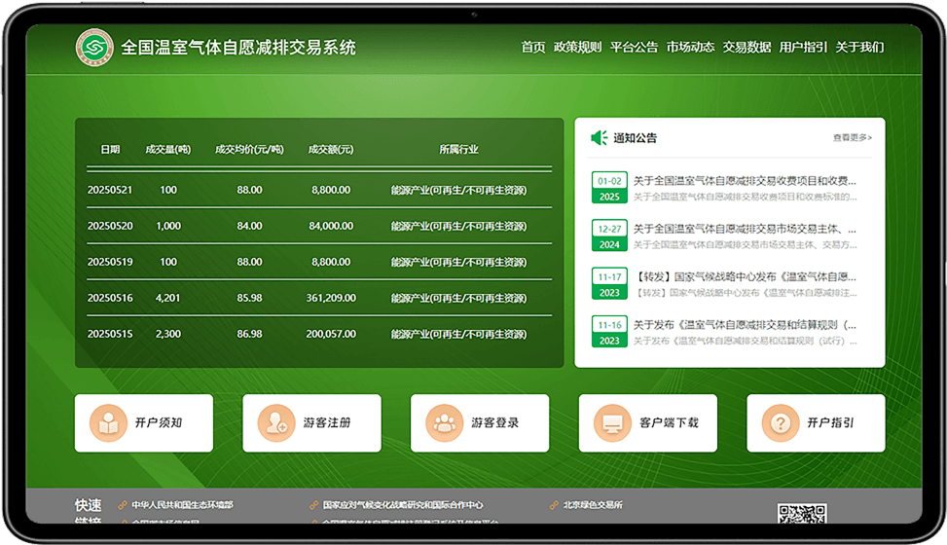The height and width of the screenshot is (545, 947).
Task: Open the 政策规则 menu item
Action: 577,47
